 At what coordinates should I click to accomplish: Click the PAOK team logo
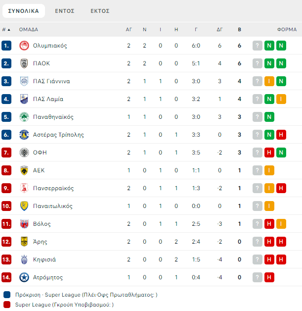coord(24,63)
